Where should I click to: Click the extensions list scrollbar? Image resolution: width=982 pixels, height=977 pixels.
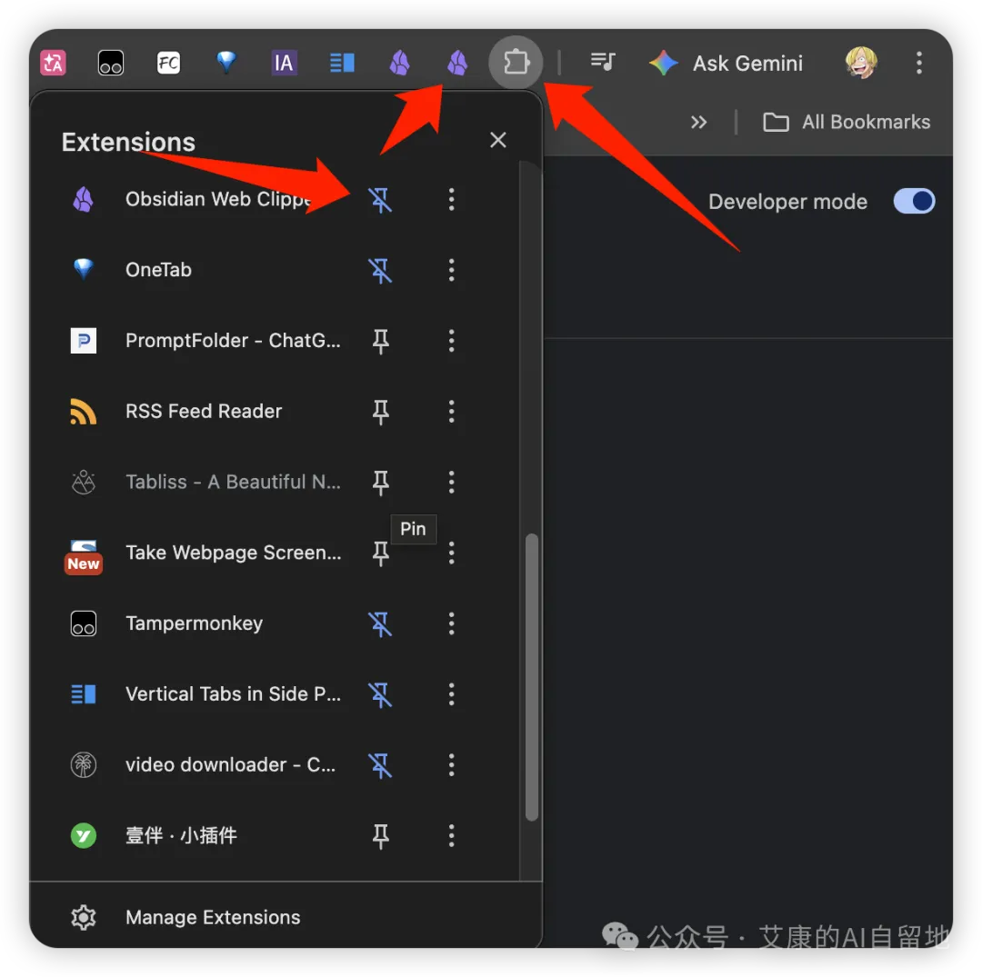532,677
